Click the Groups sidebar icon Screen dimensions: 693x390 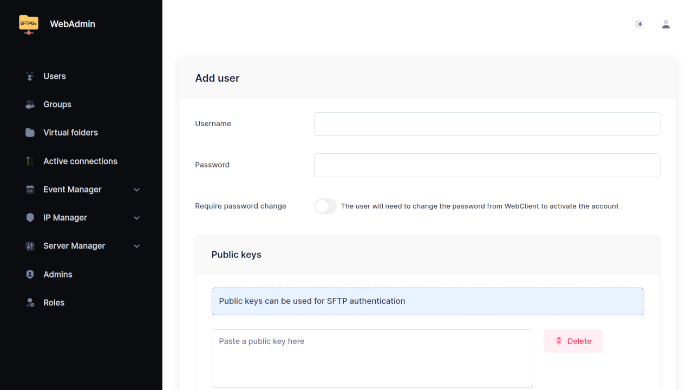30,105
